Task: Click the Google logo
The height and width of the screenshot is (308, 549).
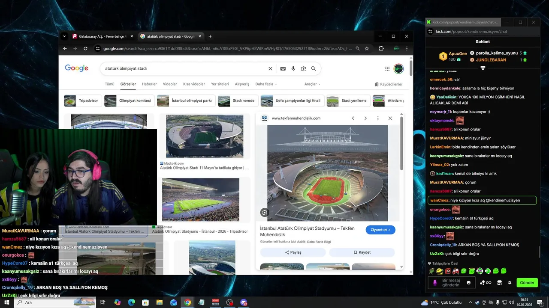Action: click(x=77, y=68)
